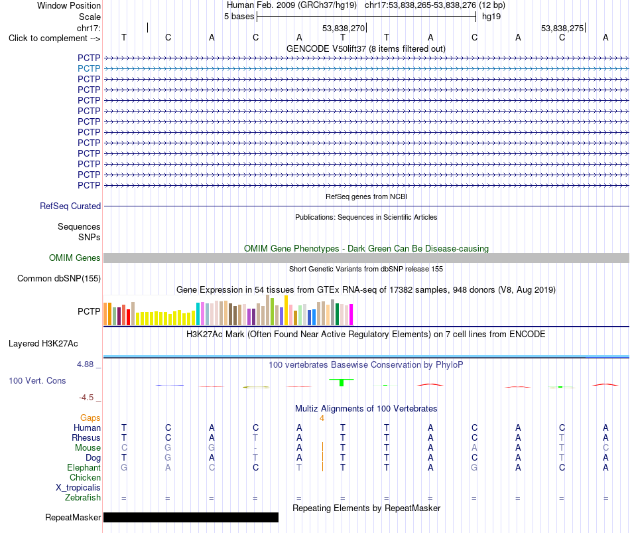This screenshot has height=533, width=630.
Task: Click the 53,838,270 position marker
Action: [x=344, y=28]
